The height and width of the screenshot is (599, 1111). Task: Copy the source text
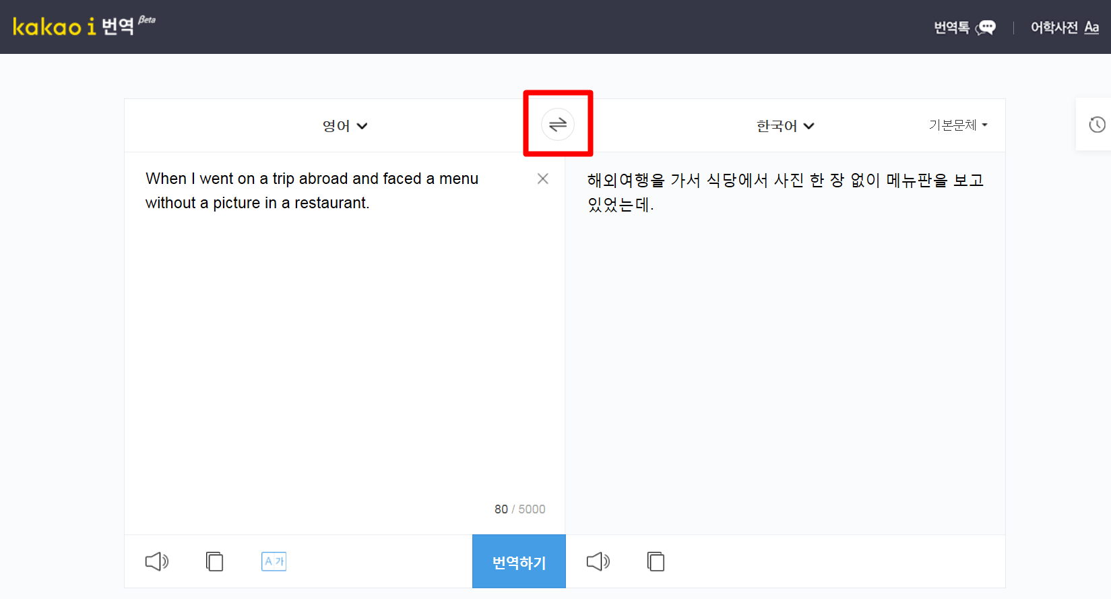[215, 561]
